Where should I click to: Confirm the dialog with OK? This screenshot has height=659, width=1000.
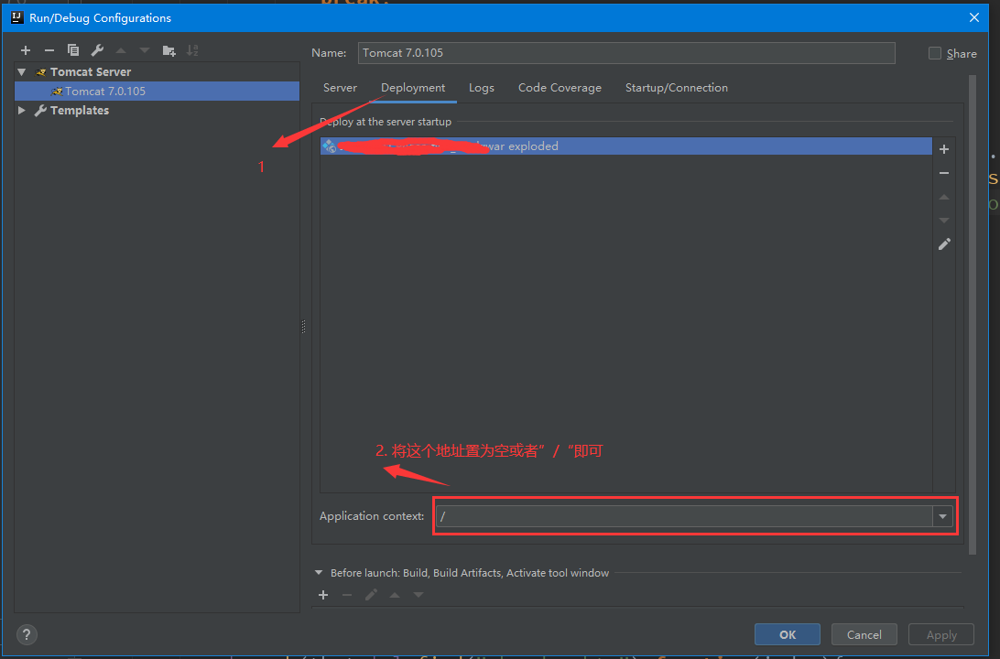coord(788,635)
